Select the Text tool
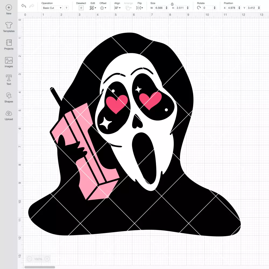269x269 pixels. [9, 80]
